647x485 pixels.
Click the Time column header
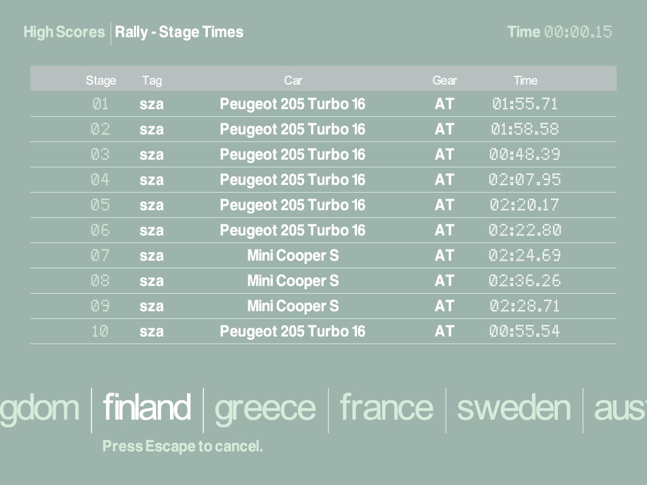coord(525,80)
